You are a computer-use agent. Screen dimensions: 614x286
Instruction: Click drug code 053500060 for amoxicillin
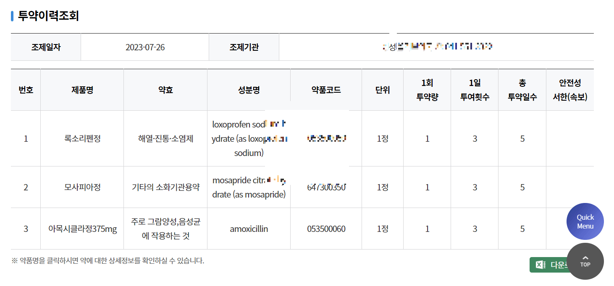click(326, 229)
